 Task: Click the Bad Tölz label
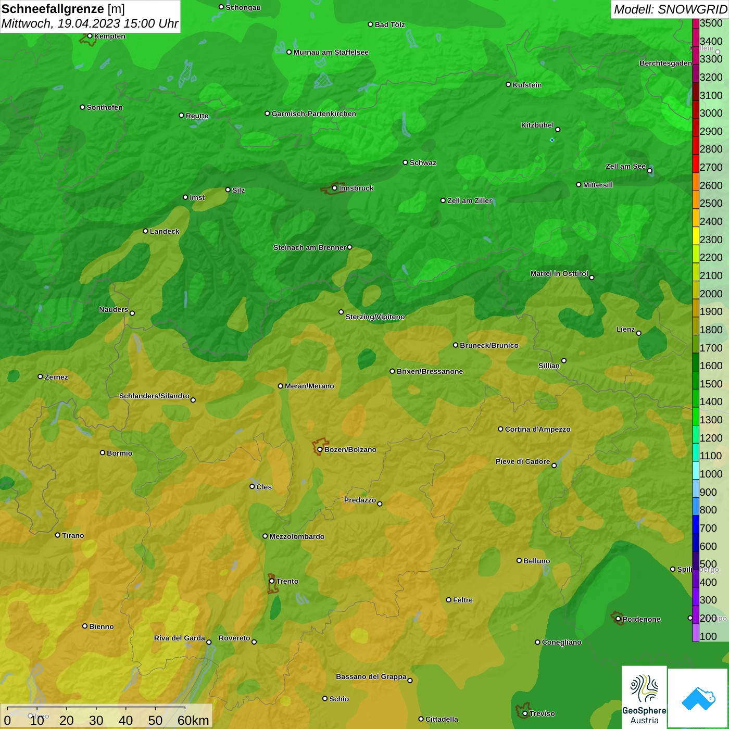coord(389,24)
